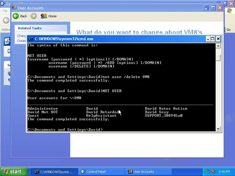Click 'The syntax of this command is:' line
Screen dimensions: 235x176
(x=63, y=45)
